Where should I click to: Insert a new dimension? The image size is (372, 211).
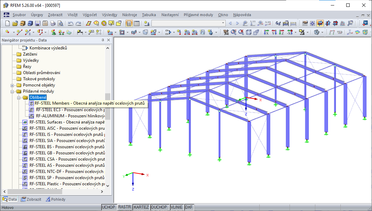coord(80,32)
